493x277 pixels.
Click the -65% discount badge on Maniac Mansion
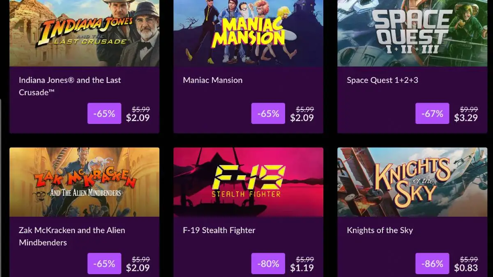tap(268, 113)
